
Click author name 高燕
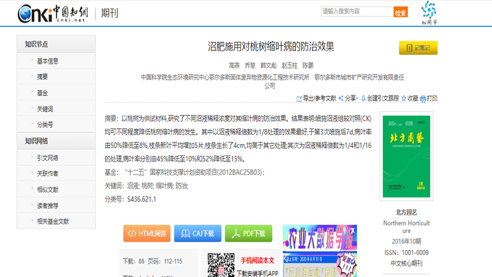234,66
